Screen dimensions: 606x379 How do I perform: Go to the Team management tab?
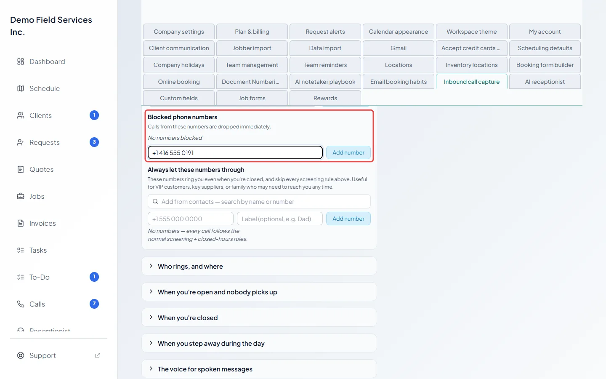(x=252, y=65)
